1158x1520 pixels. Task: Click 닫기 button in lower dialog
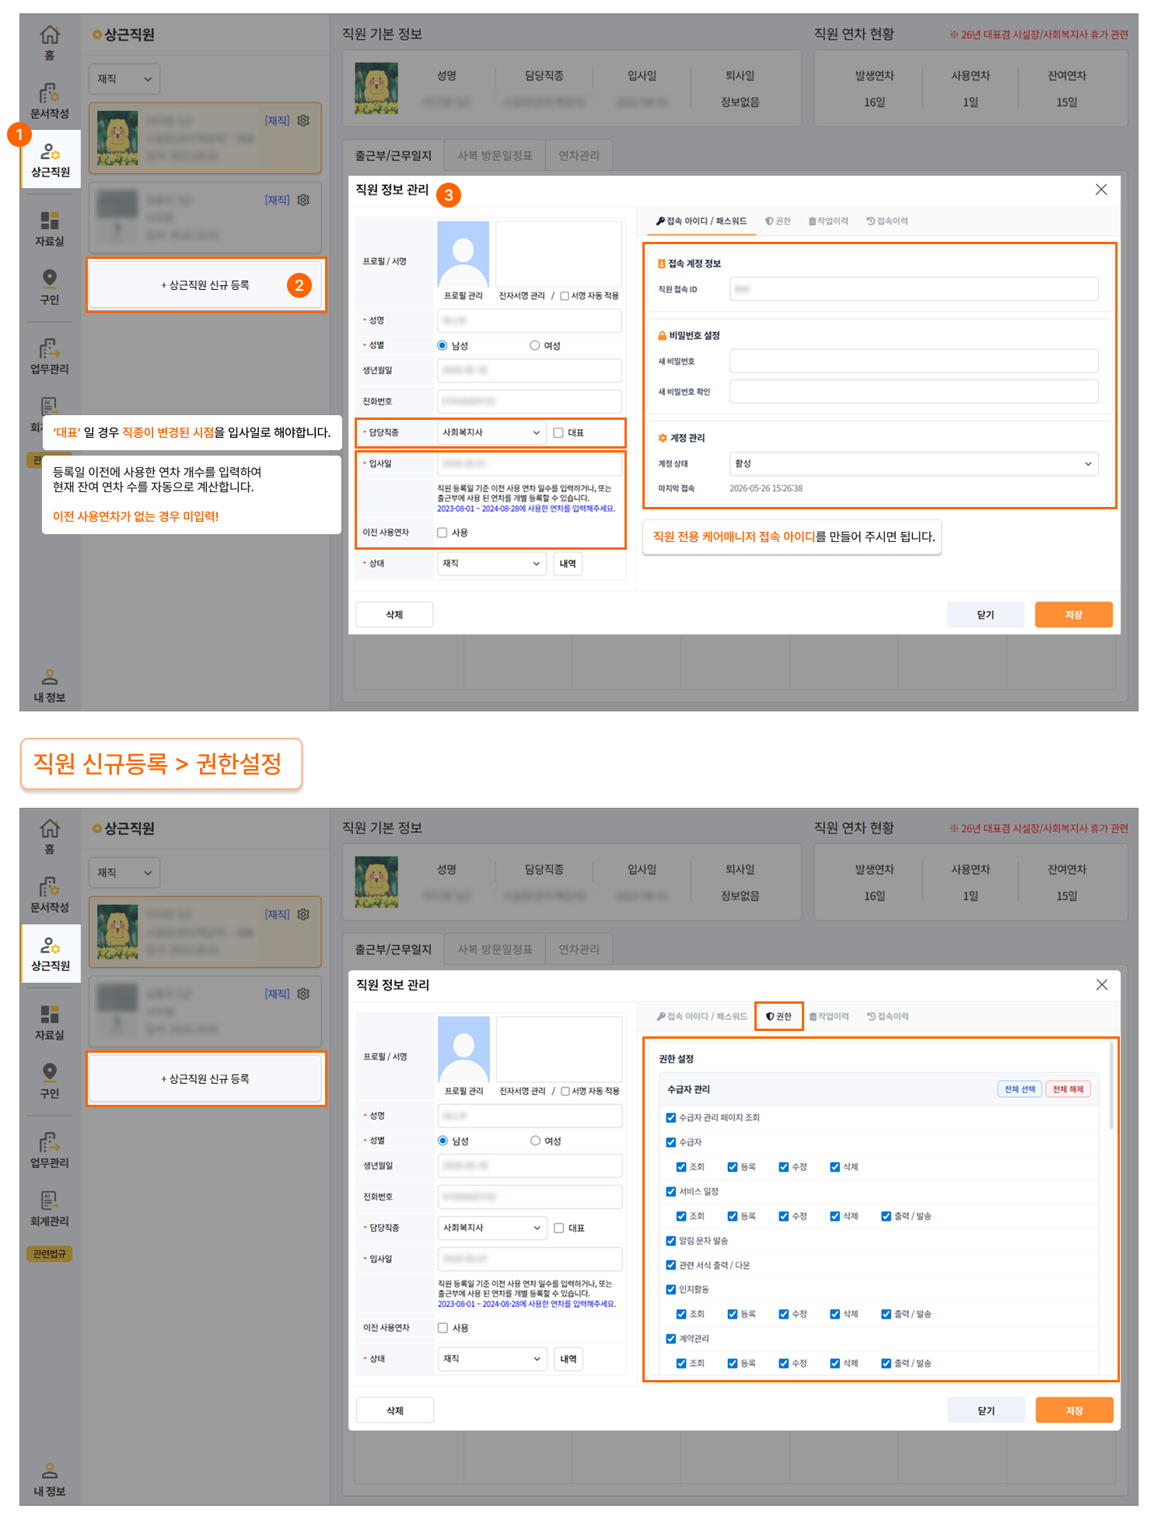point(986,1410)
